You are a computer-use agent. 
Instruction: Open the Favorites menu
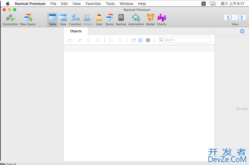[x=93, y=4]
